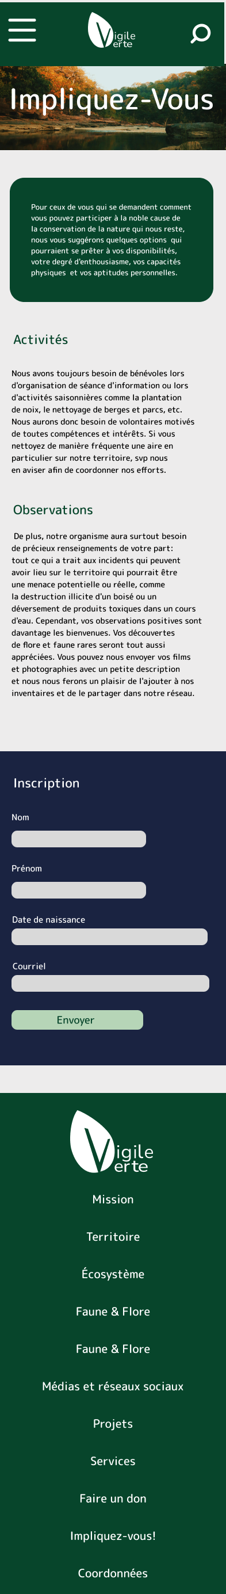Open Médias et réseaux sociaux link
226x1594 pixels.
(x=113, y=1386)
